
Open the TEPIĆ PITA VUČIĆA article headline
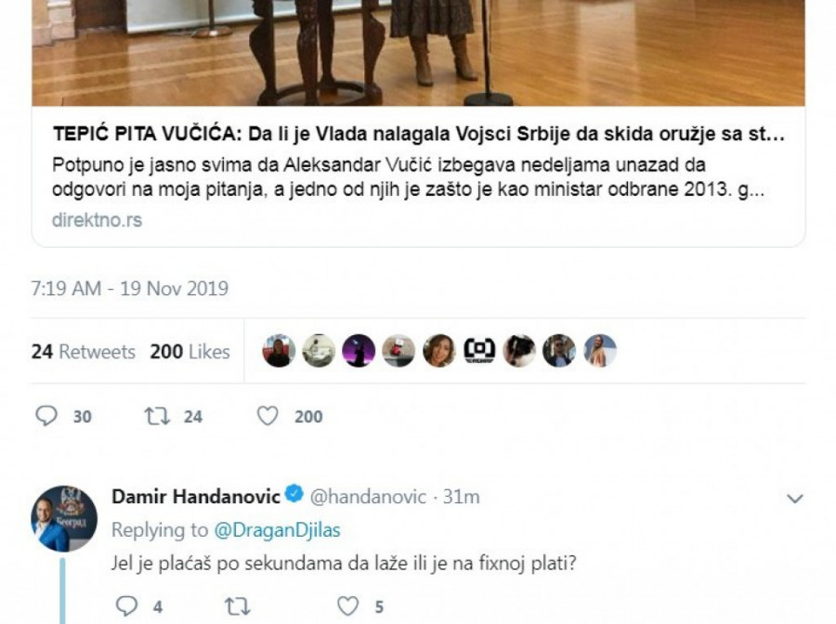[x=419, y=134]
